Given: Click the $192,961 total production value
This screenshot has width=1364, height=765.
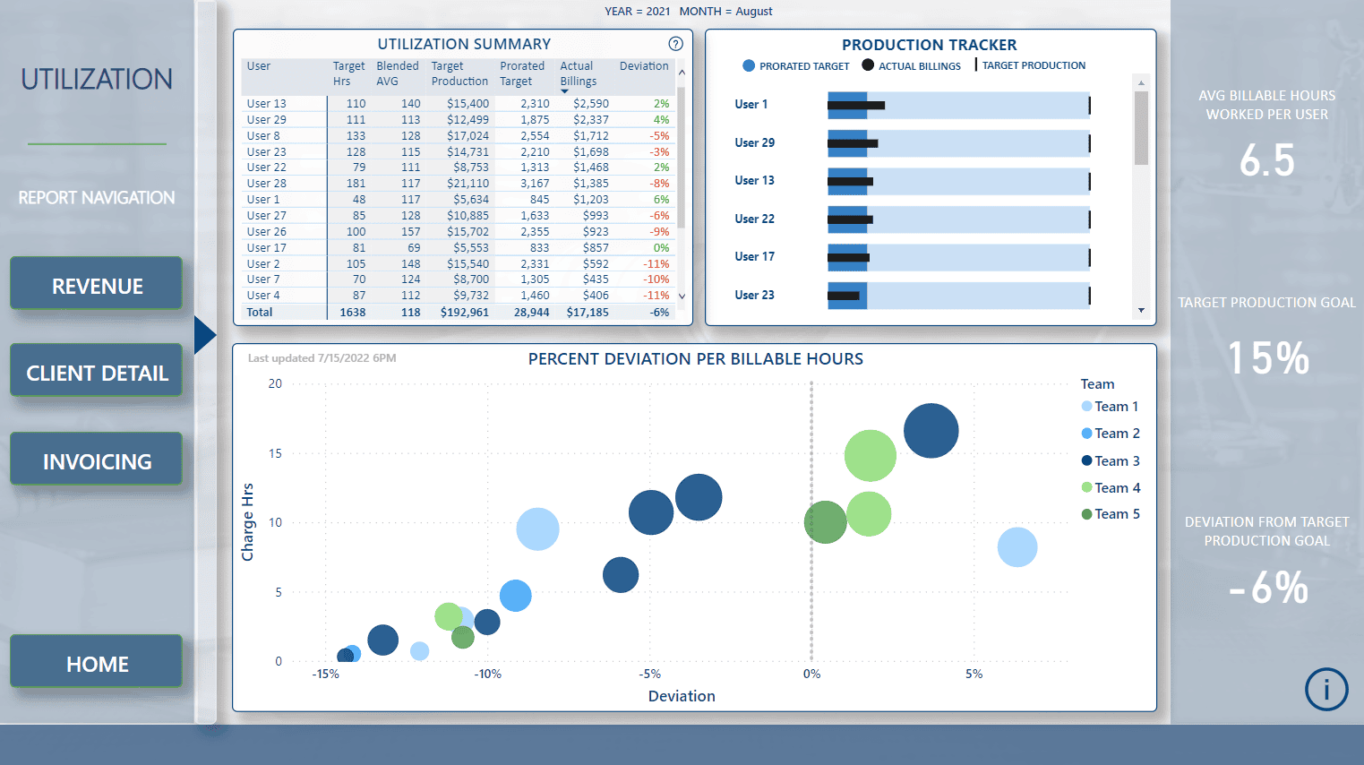Looking at the screenshot, I should click(x=465, y=313).
